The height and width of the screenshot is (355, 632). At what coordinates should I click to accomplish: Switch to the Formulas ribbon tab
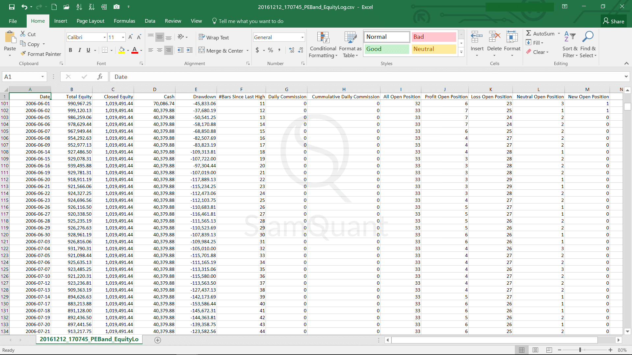point(124,21)
